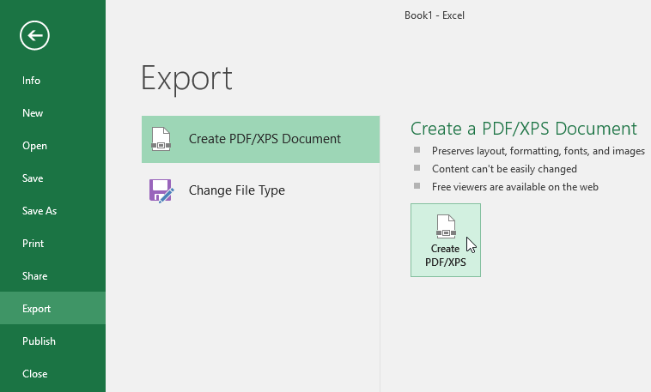Click the Book1 - Excel window title

(x=435, y=15)
